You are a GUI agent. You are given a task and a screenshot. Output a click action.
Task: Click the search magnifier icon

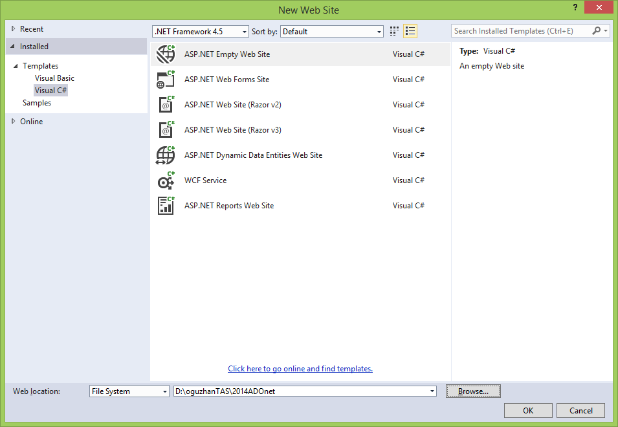pos(597,30)
